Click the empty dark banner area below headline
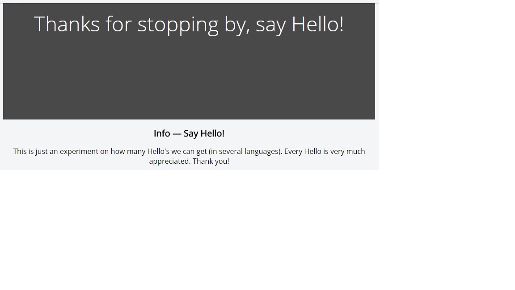 point(189,79)
